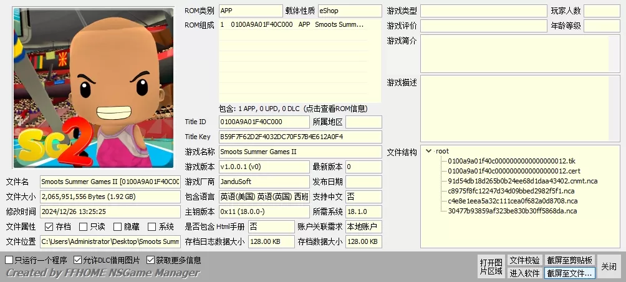Toggle the 获取更多信息 checkbox
Screen dimensions: 626x282
[151, 260]
